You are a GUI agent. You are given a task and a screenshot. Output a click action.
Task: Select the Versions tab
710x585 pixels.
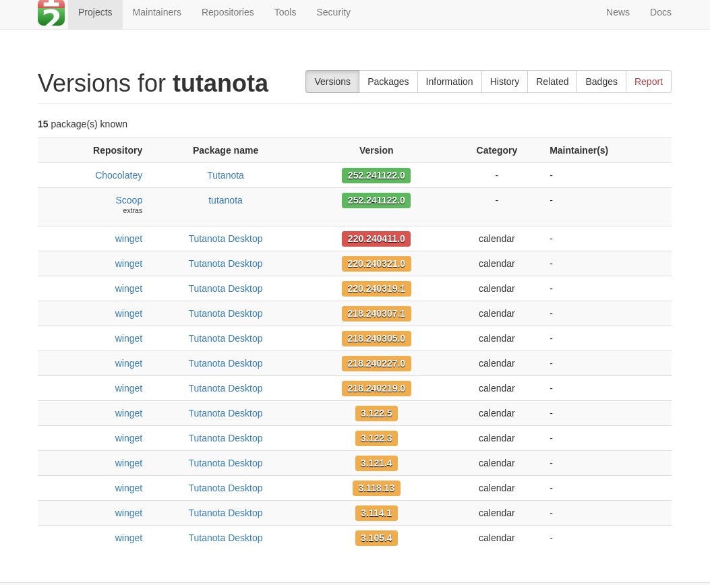coord(332,82)
